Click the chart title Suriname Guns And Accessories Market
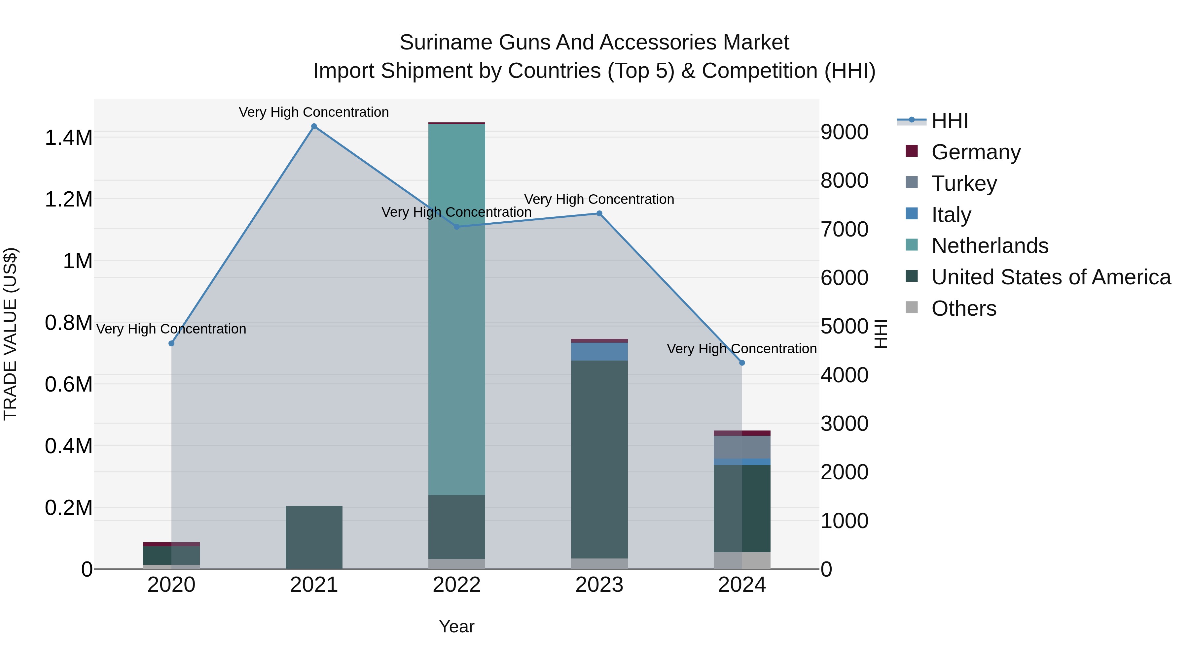This screenshot has width=1189, height=668. pos(594,43)
